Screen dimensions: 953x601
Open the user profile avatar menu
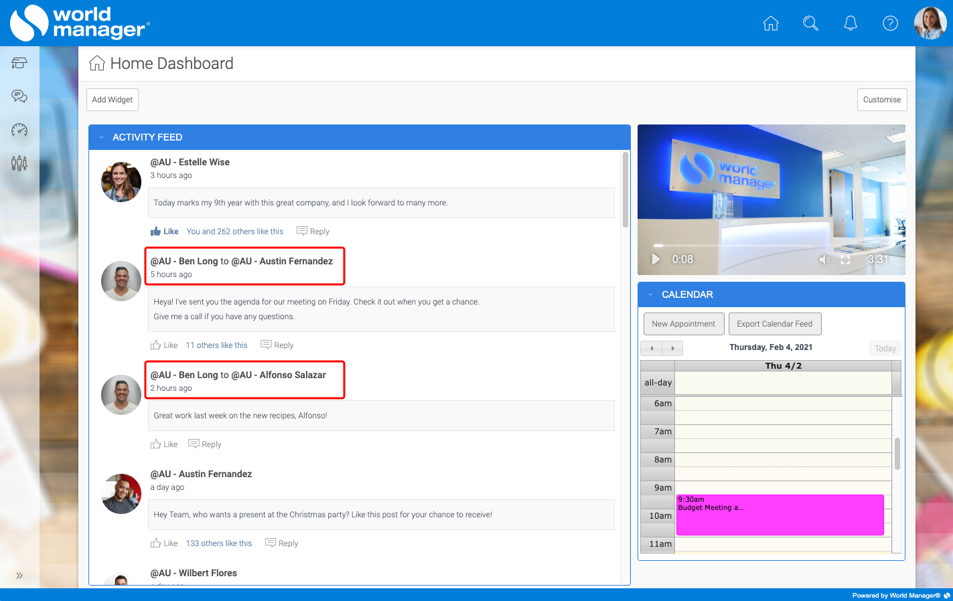pos(930,23)
